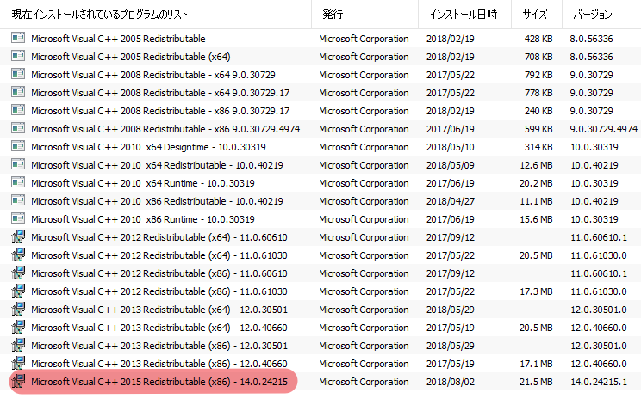This screenshot has width=641, height=411.
Task: Select Visual C++ 2010 x86 Redistributable 10.0.40219 name
Action: point(157,201)
